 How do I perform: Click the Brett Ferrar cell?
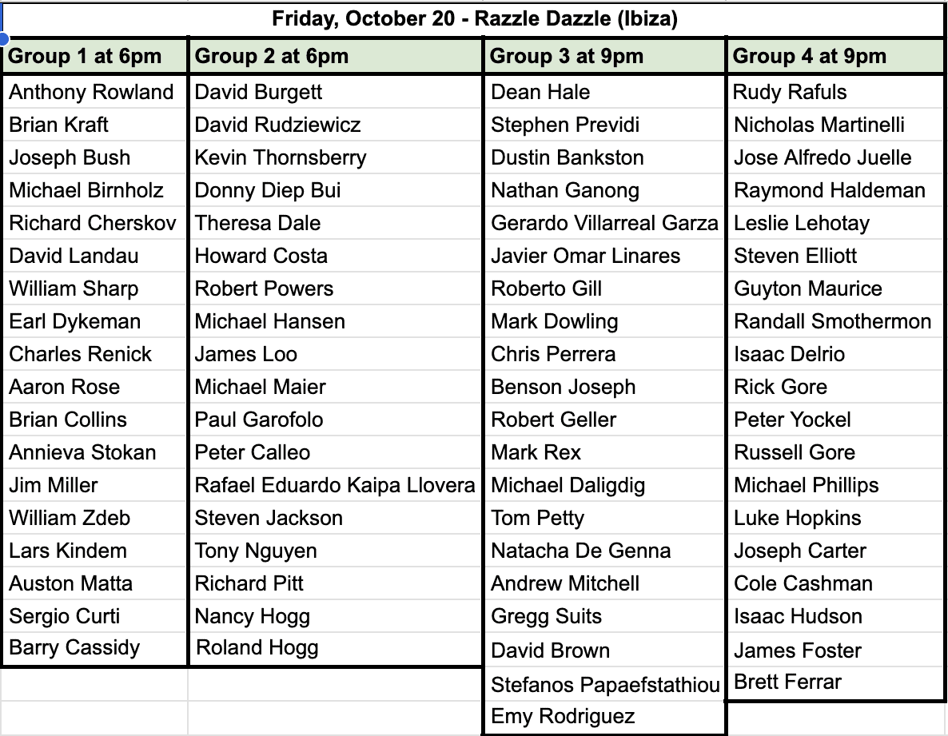(x=835, y=682)
